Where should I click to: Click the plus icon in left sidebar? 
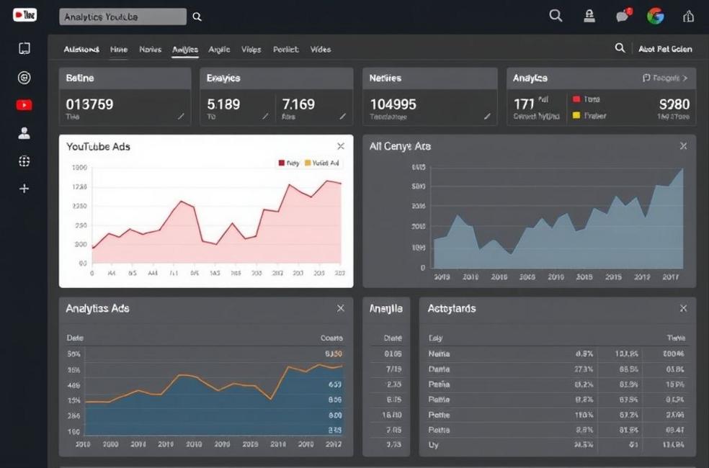point(24,189)
